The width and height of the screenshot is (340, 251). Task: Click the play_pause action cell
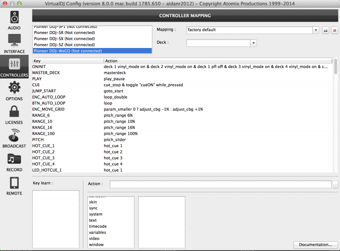pyautogui.click(x=114, y=79)
